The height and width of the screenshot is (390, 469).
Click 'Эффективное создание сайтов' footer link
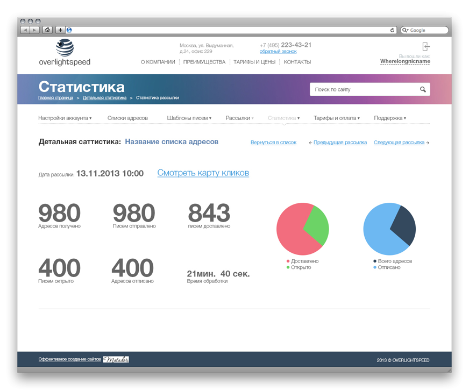point(69,359)
